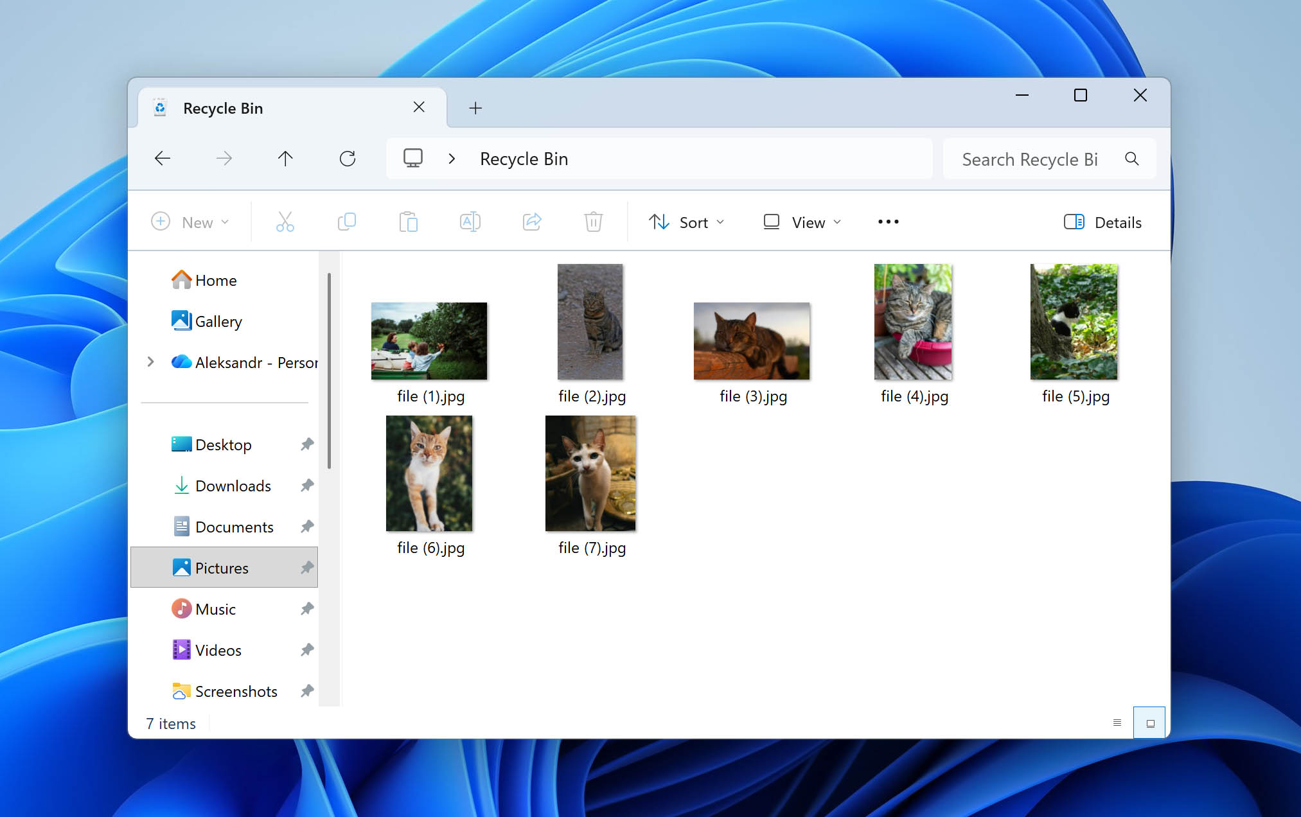Expand the Aleksandr - Personal OneDrive section
The image size is (1301, 817).
coord(151,362)
